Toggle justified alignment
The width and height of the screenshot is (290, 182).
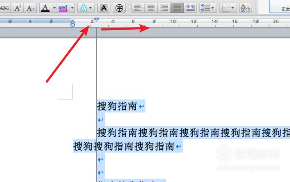coord(177,8)
